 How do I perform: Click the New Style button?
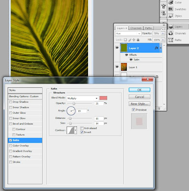139,104
